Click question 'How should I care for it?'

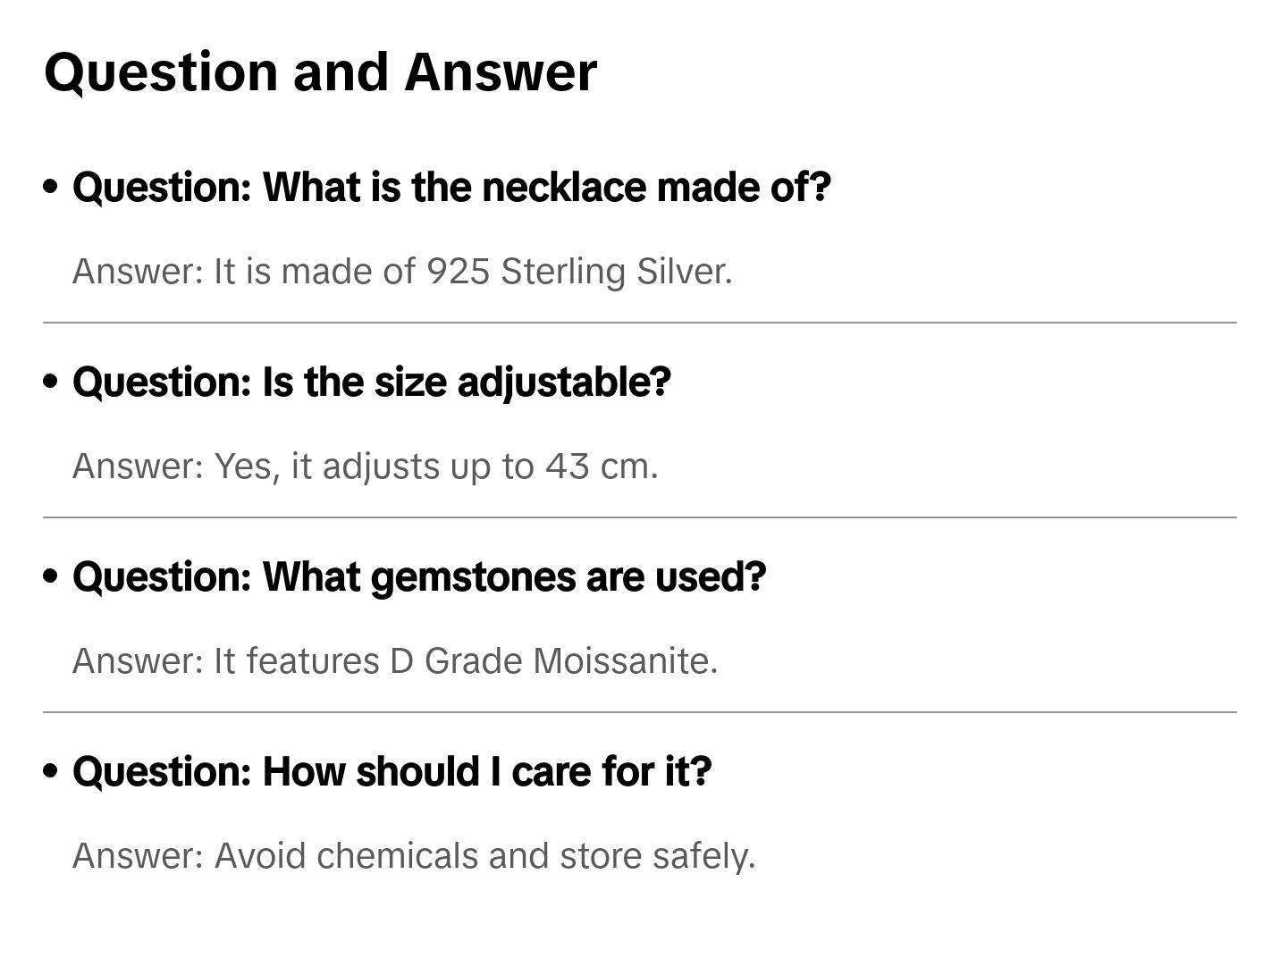click(x=392, y=772)
